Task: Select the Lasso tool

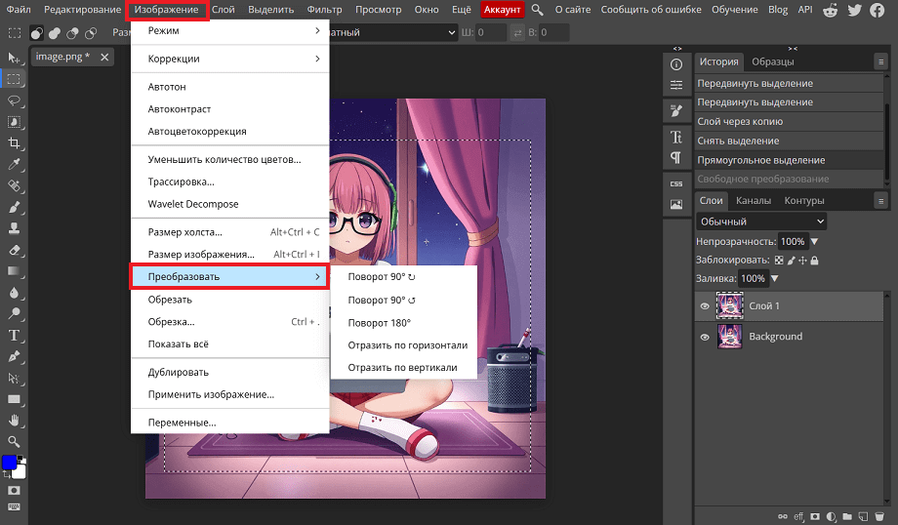Action: click(x=15, y=101)
